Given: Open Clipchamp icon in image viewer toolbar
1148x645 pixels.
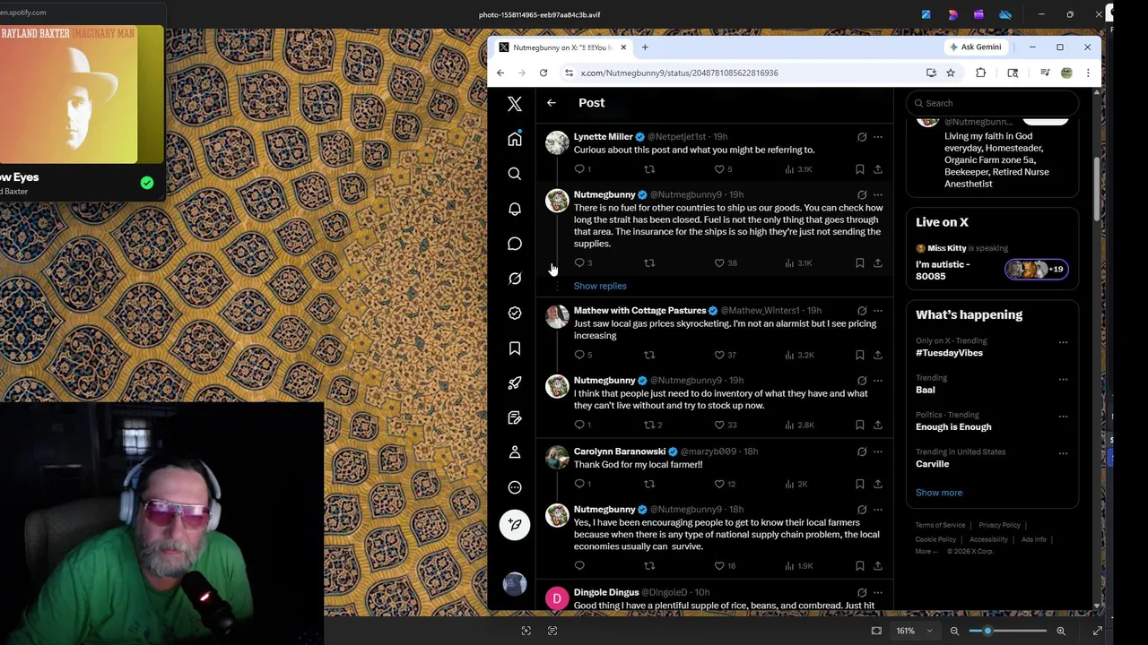Looking at the screenshot, I should click(978, 14).
